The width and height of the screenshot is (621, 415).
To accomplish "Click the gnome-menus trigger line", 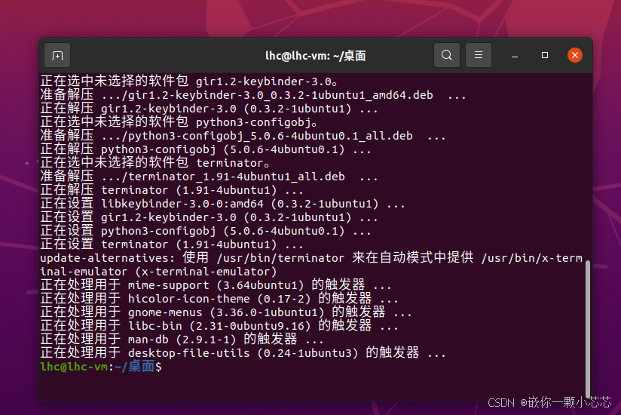I will pos(226,312).
